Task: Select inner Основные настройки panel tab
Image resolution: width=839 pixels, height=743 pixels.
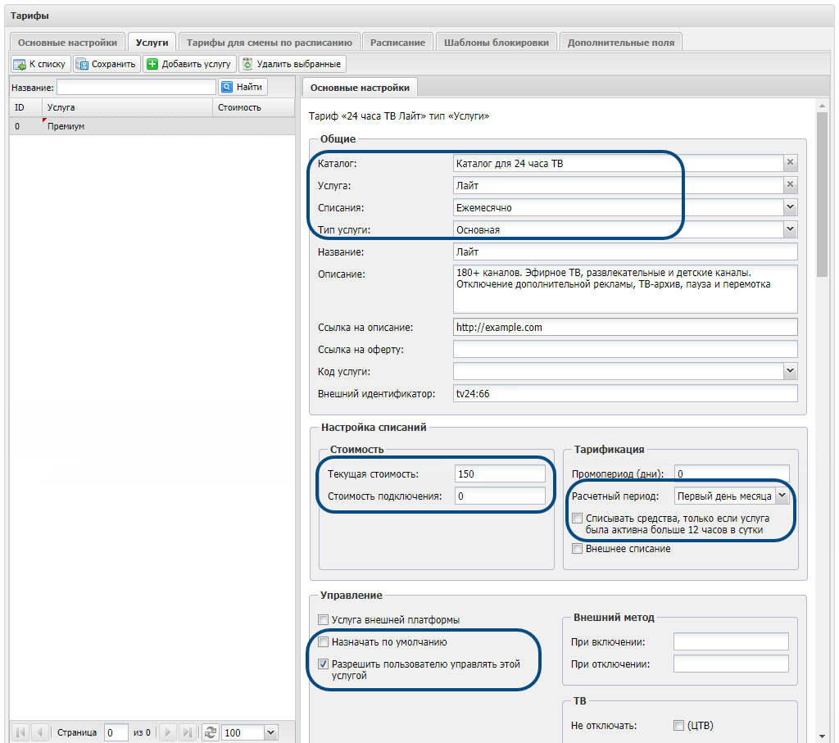Action: point(360,88)
